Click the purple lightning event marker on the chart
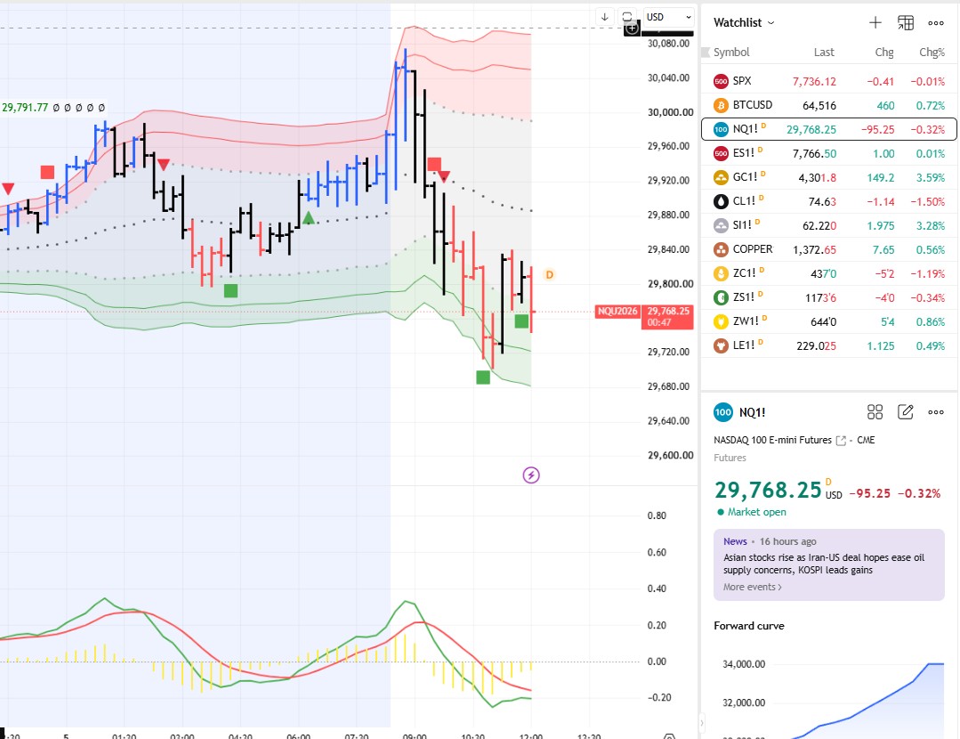Viewport: 960px width, 739px height. coord(531,475)
